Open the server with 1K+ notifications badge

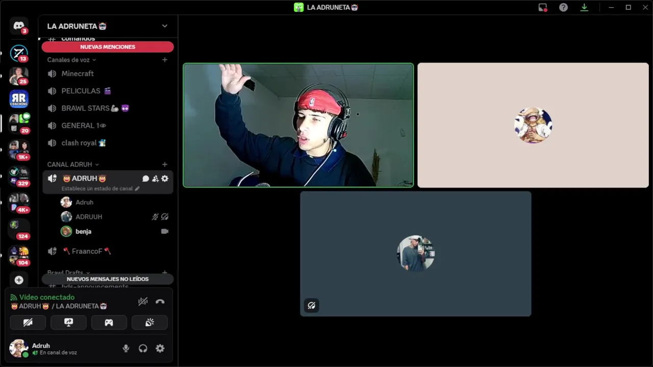[19, 150]
